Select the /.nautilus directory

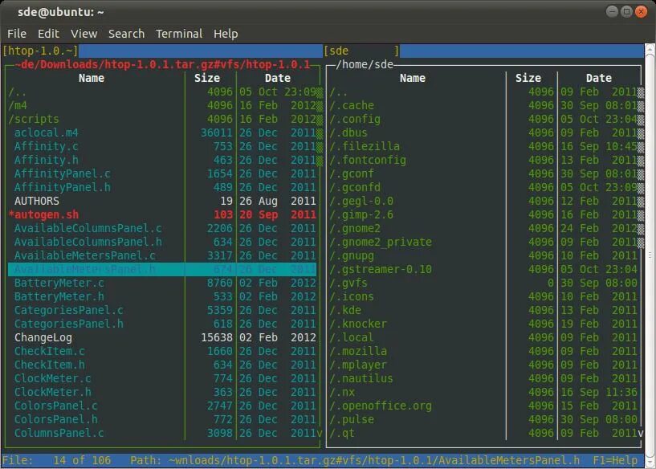click(483, 378)
